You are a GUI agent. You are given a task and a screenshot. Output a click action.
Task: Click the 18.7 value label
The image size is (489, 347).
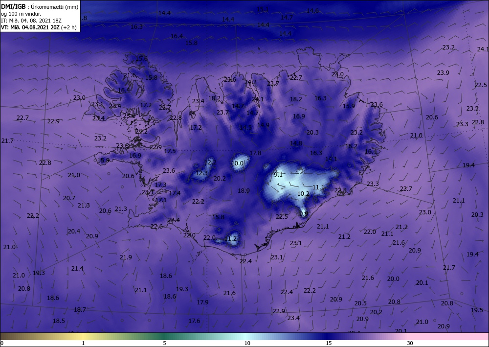point(80,310)
